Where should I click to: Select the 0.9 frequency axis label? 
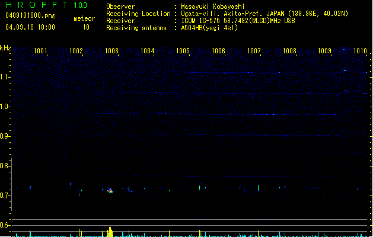point(5,136)
